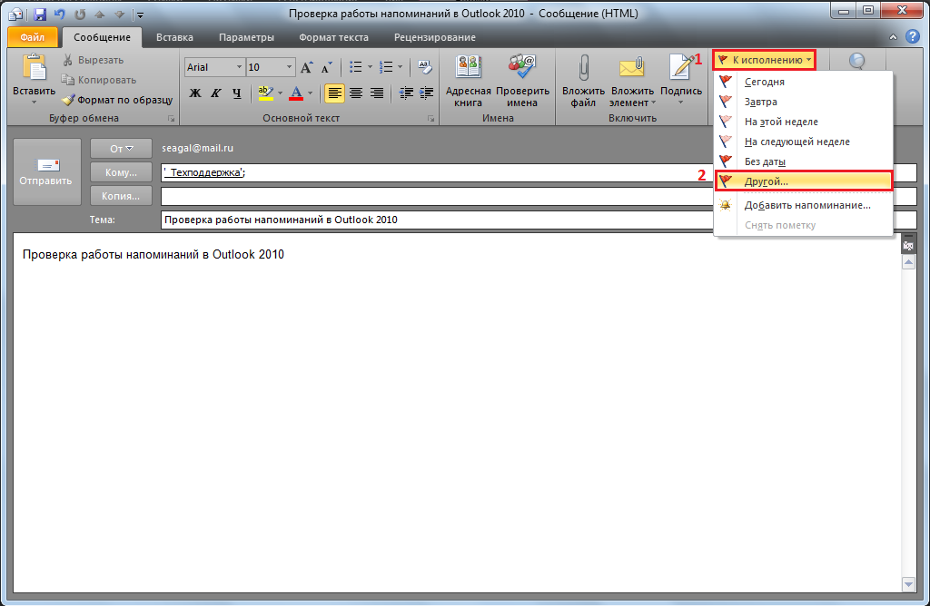
Task: Click Вырезать (cut)
Action: point(94,60)
